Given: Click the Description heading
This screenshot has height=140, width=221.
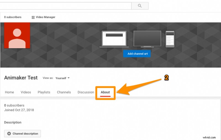Looking at the screenshot, I should click(x=13, y=122).
